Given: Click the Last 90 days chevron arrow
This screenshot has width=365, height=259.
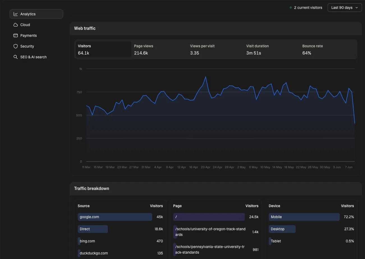Looking at the screenshot, I should (357, 8).
